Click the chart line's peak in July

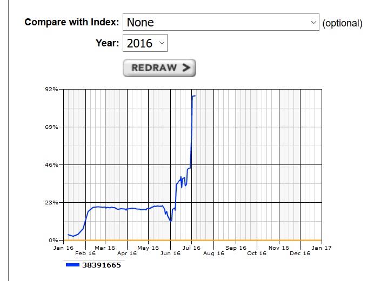[194, 96]
